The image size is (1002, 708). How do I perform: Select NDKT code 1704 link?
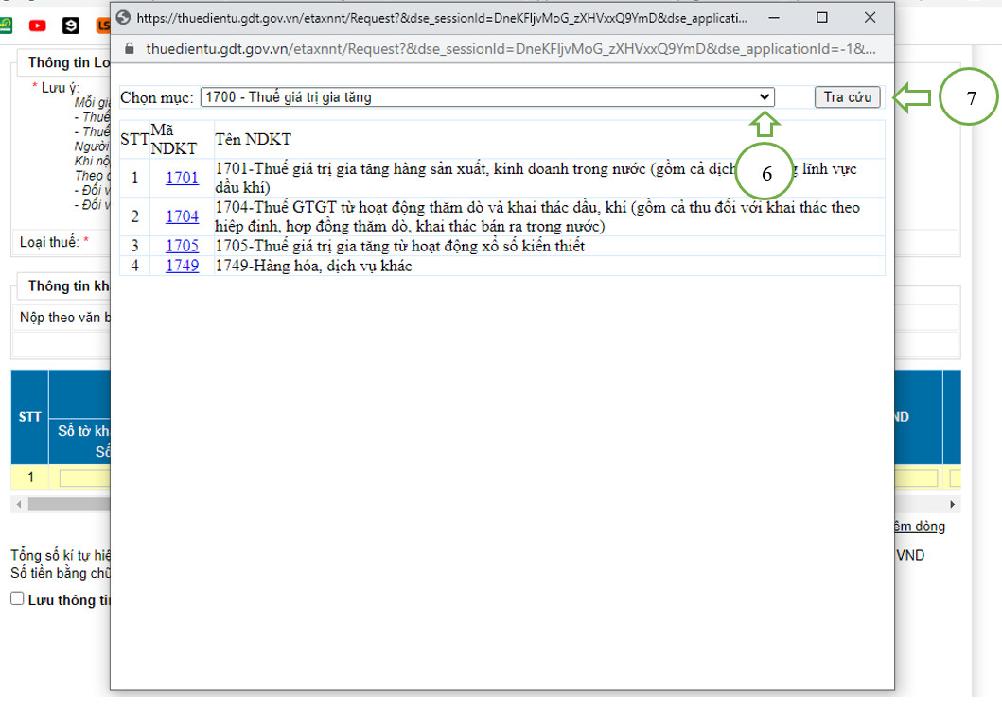click(182, 217)
